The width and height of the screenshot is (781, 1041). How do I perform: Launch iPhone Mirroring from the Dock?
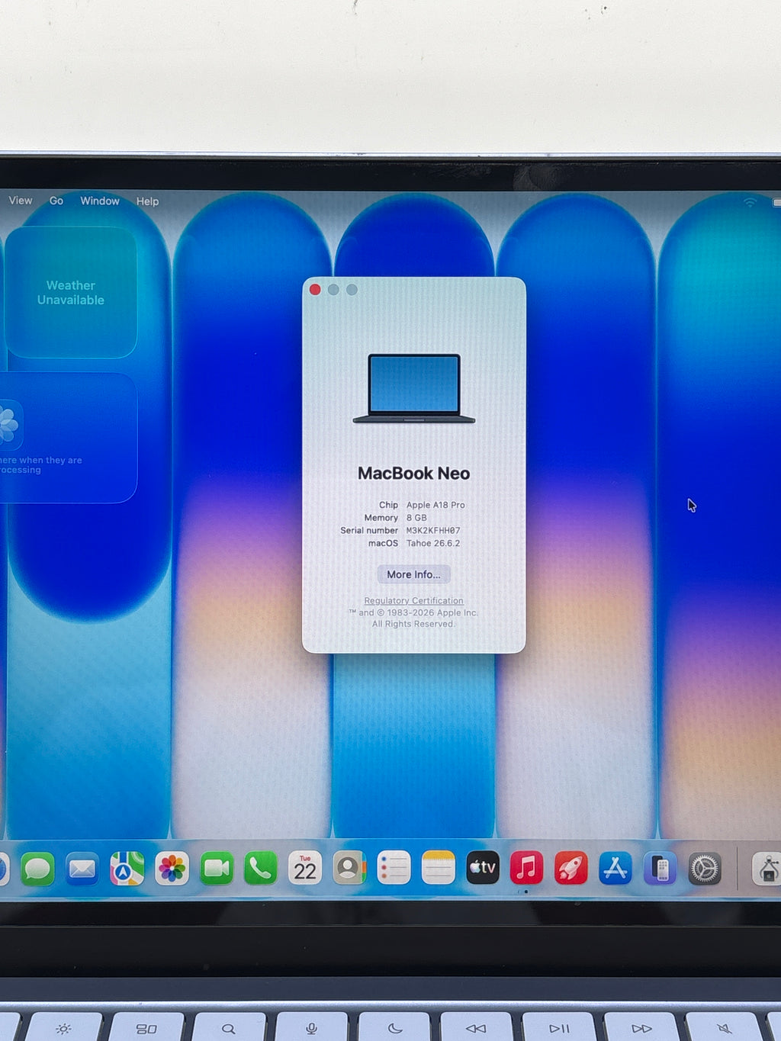(660, 869)
